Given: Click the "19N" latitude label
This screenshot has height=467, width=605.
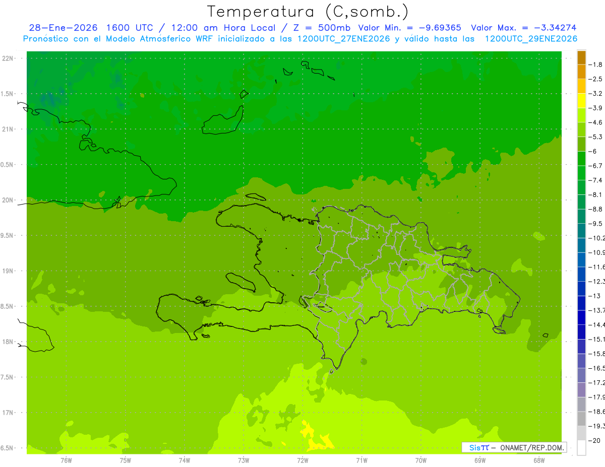Looking at the screenshot, I should click(x=8, y=271).
